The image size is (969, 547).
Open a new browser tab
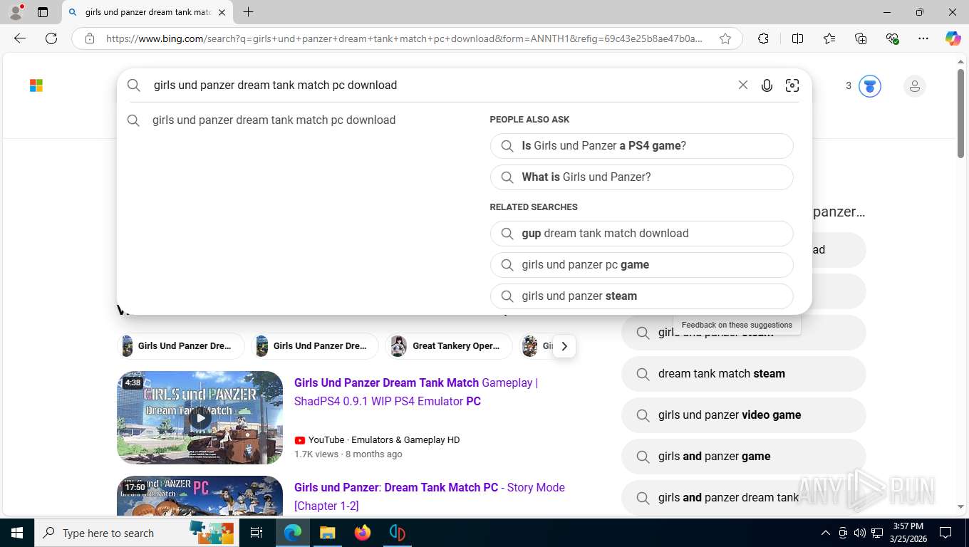[248, 12]
